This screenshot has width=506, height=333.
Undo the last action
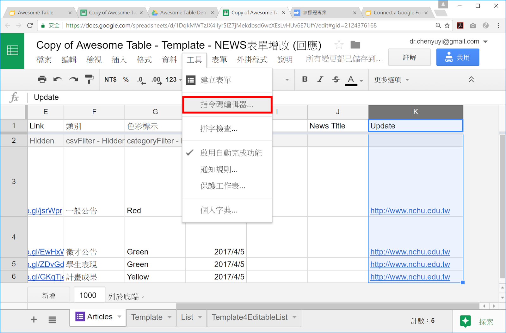click(x=58, y=79)
